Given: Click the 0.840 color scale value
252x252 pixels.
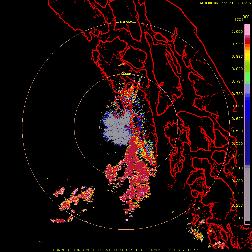Looking at the screenshot, I should point(237,69).
